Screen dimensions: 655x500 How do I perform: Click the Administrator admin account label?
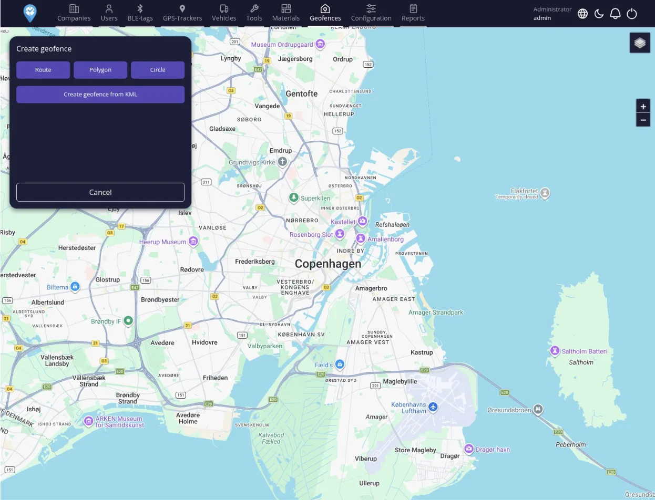[552, 14]
